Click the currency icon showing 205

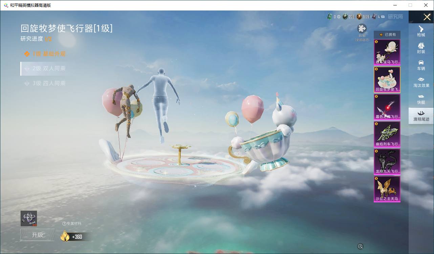[x=345, y=17]
